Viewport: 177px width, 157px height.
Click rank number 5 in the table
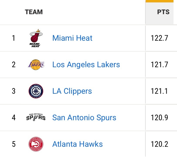click(x=14, y=144)
